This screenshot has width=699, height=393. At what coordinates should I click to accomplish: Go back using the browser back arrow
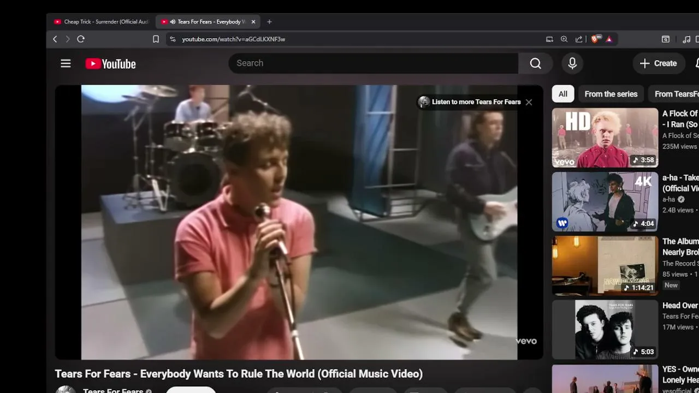[x=55, y=39]
